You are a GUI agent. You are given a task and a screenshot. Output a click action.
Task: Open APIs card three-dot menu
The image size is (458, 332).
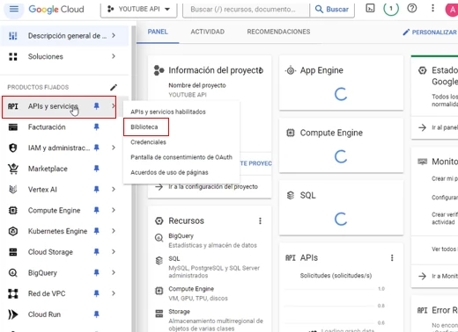[x=392, y=257]
